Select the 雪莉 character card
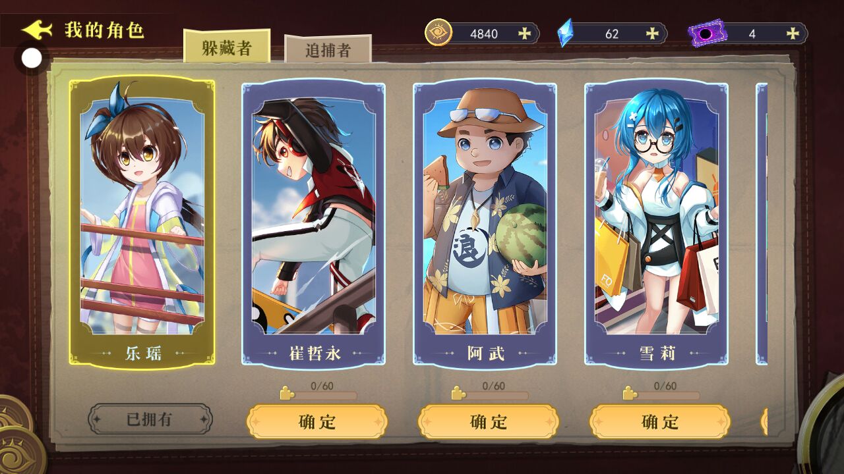The width and height of the screenshot is (844, 474). [x=657, y=224]
